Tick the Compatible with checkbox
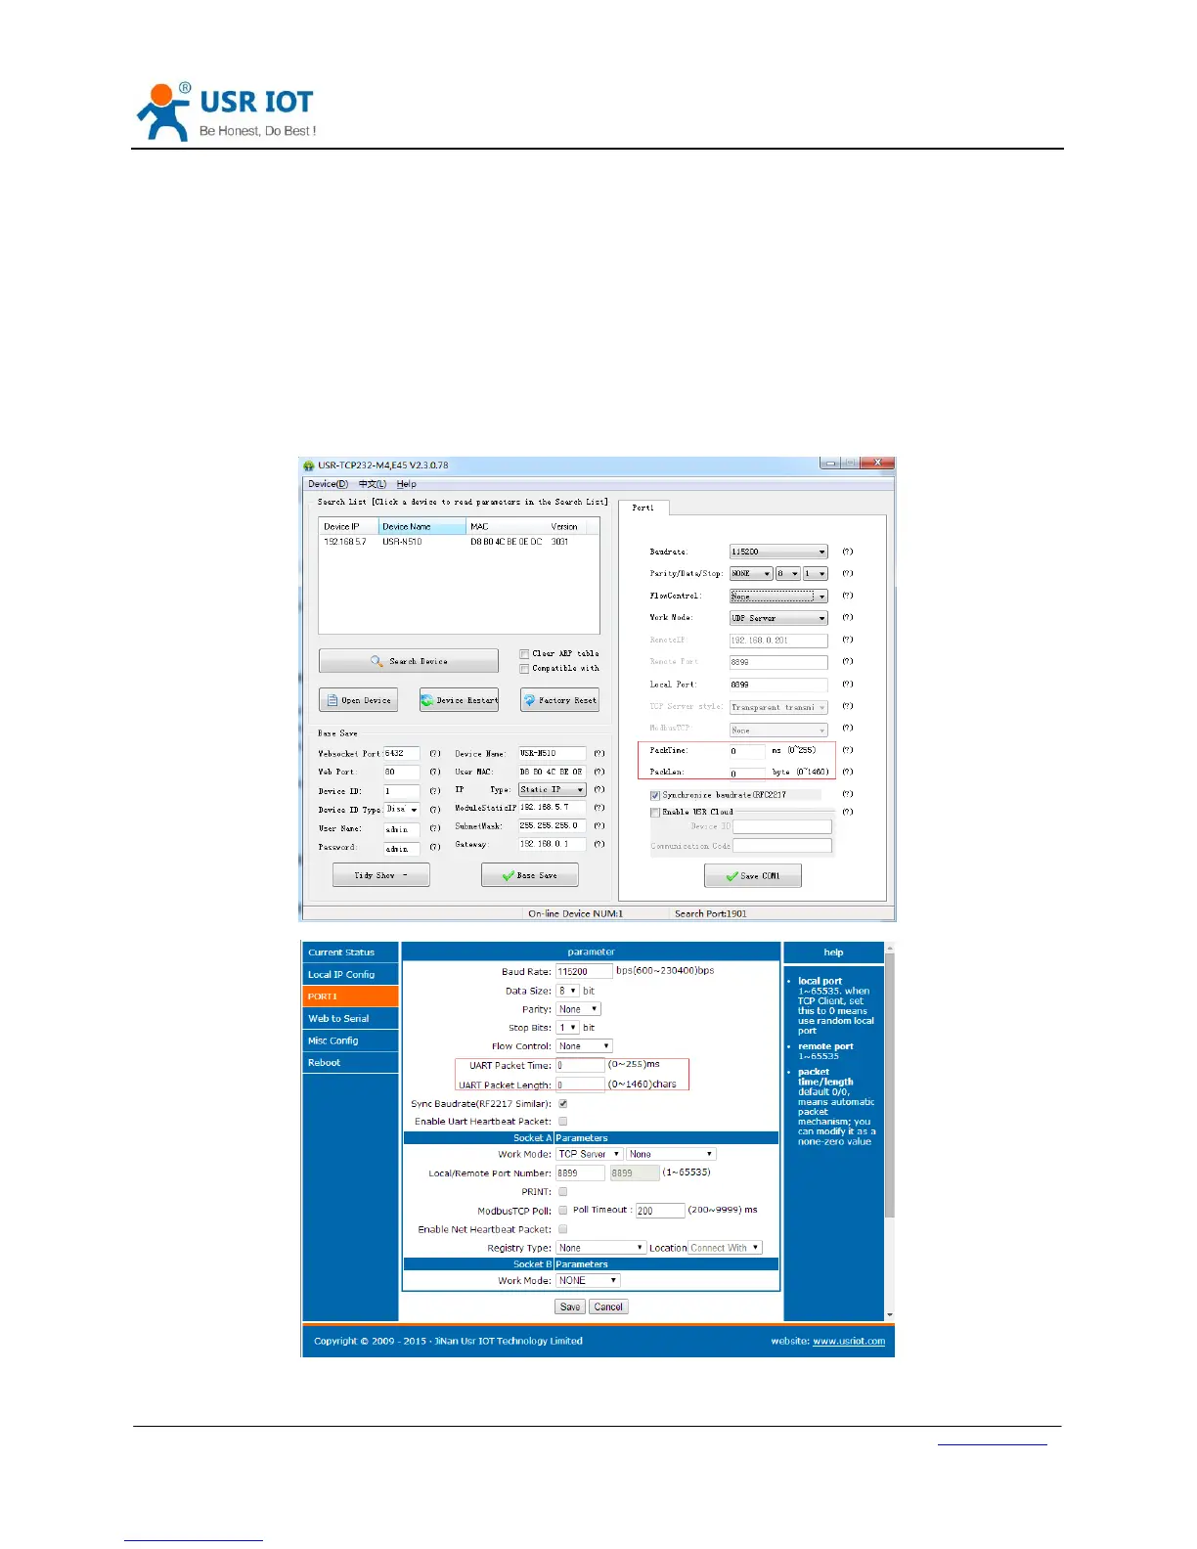Image resolution: width=1197 pixels, height=1549 pixels. coord(524,669)
